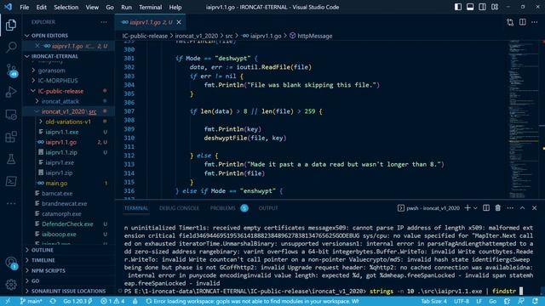
Task: Switch to the Output tab
Action: tap(268, 208)
